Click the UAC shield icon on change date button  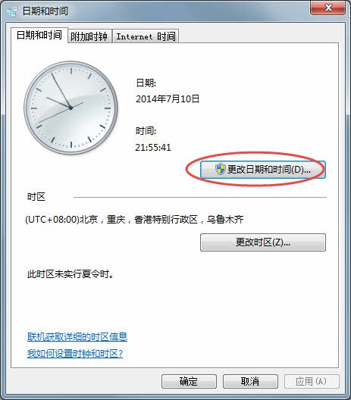pos(220,169)
